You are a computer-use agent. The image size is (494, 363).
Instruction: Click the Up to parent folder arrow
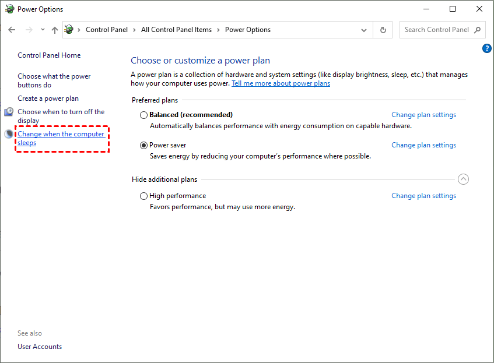(55, 30)
